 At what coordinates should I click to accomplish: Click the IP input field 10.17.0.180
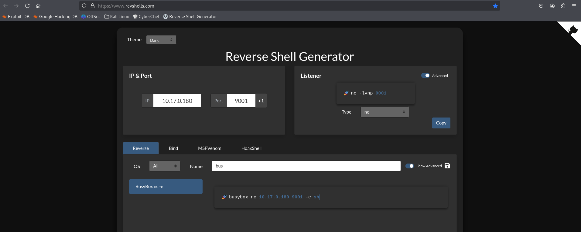click(x=177, y=101)
